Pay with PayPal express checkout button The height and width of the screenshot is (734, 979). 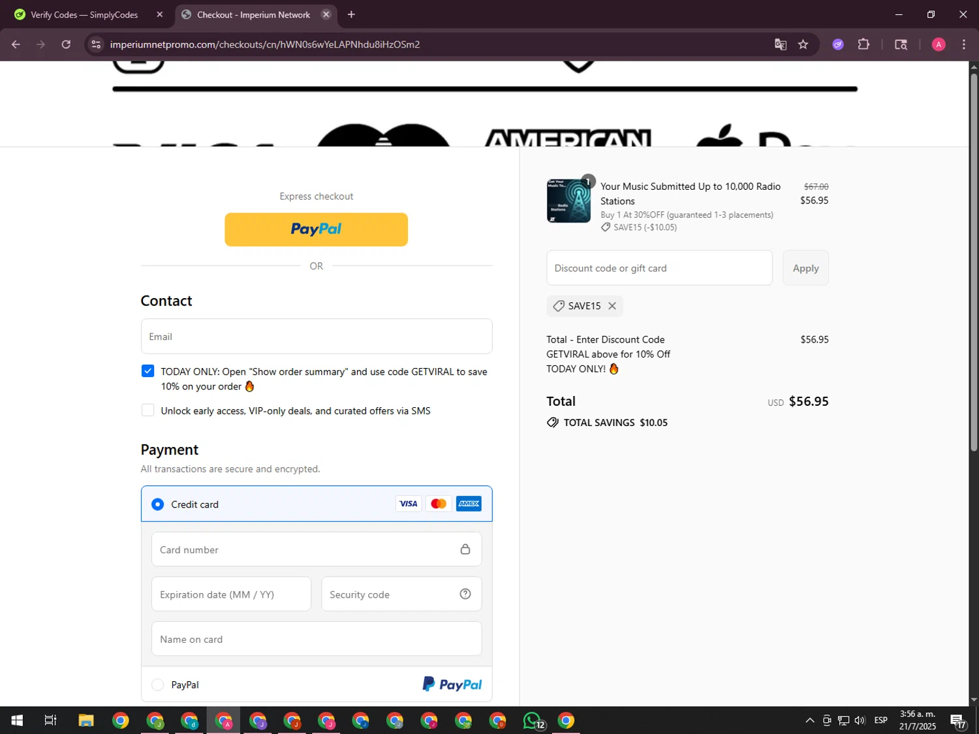pyautogui.click(x=317, y=229)
